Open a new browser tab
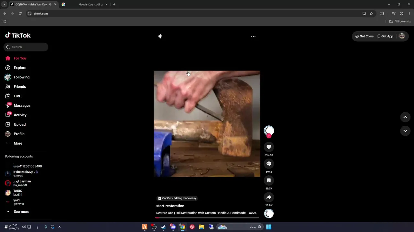414x232 pixels. coord(114,5)
